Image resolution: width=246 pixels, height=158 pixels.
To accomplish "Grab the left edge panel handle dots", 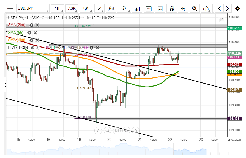I will click(x=5, y=85).
